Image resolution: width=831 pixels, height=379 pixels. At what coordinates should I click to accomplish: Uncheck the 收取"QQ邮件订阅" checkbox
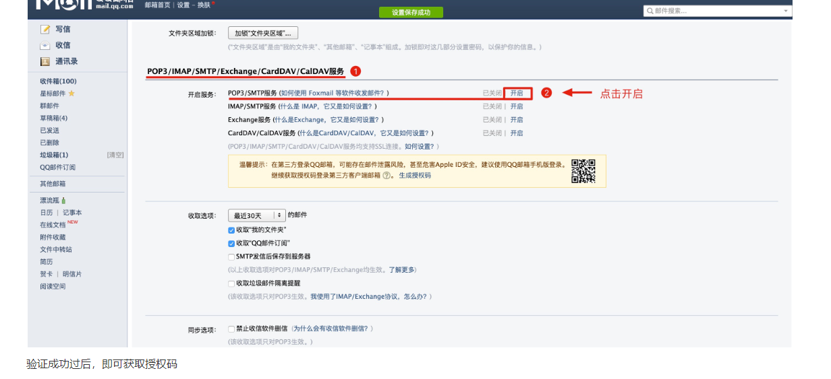(x=231, y=243)
